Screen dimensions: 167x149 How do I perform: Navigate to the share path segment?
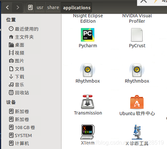53,8
